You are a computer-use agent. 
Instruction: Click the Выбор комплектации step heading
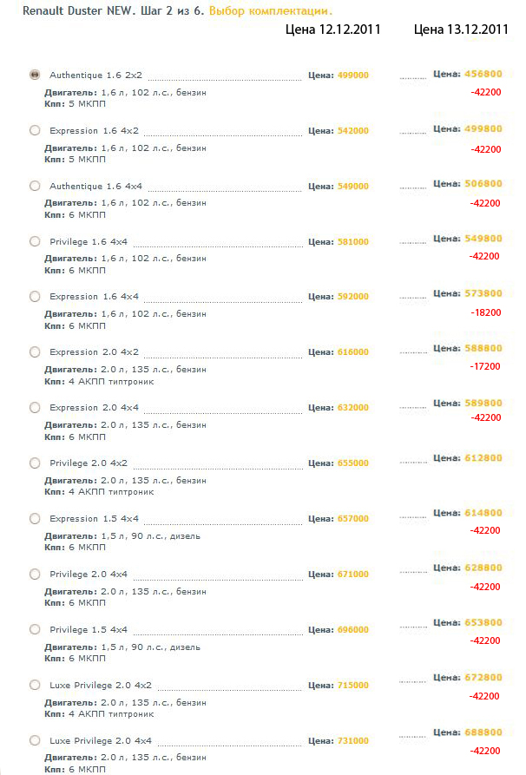pos(271,11)
